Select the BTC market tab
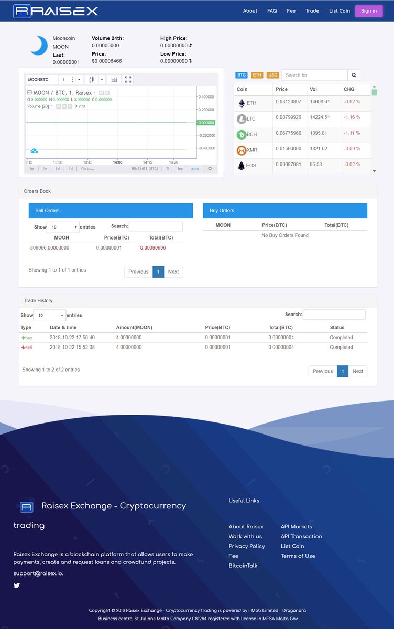Viewport: 394px width, 629px height. click(242, 75)
